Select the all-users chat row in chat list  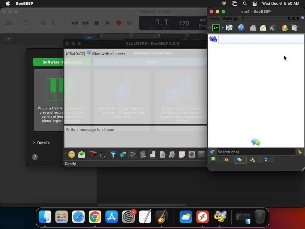[x=256, y=39]
